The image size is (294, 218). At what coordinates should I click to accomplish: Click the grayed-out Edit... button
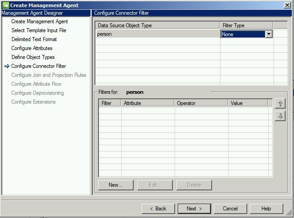pos(155,185)
